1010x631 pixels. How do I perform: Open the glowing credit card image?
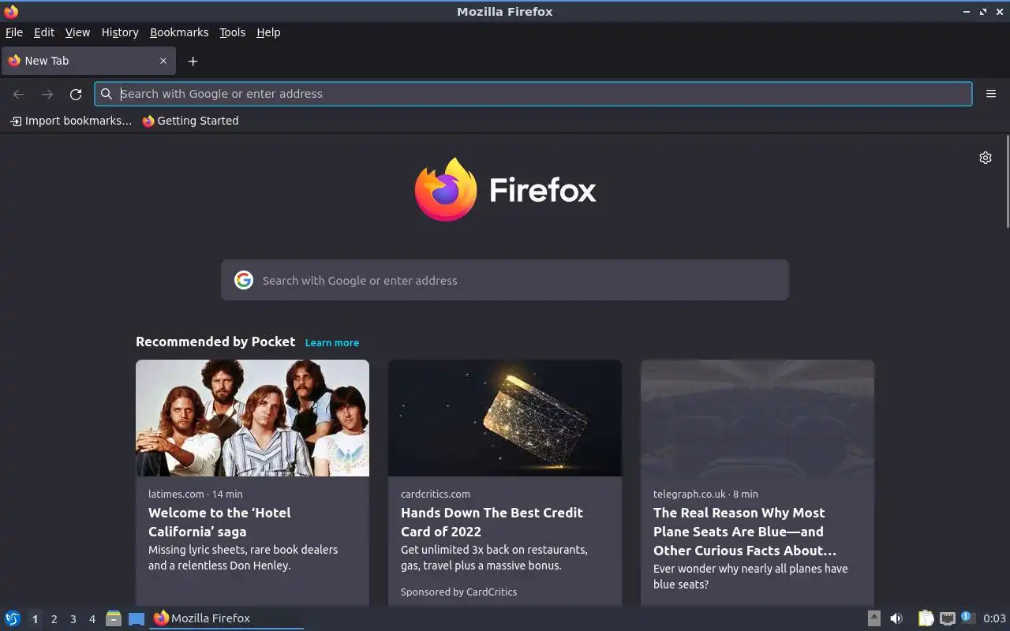(505, 418)
